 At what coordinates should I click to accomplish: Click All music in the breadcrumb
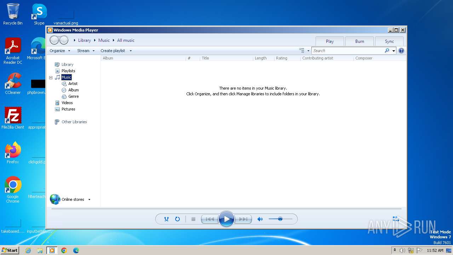click(x=126, y=40)
